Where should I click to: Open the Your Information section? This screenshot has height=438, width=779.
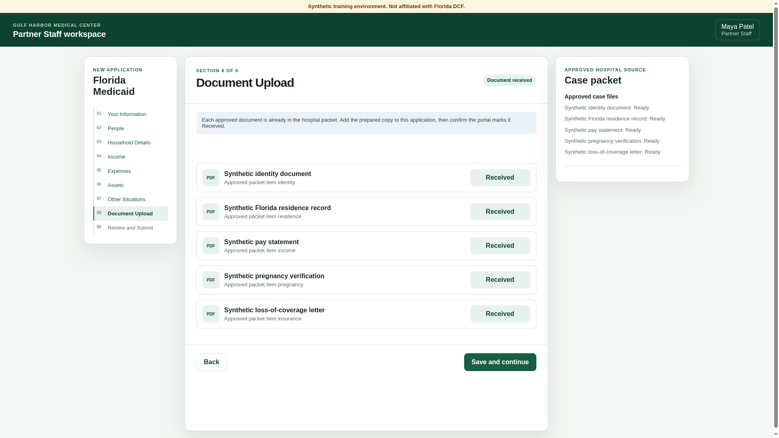click(131, 114)
